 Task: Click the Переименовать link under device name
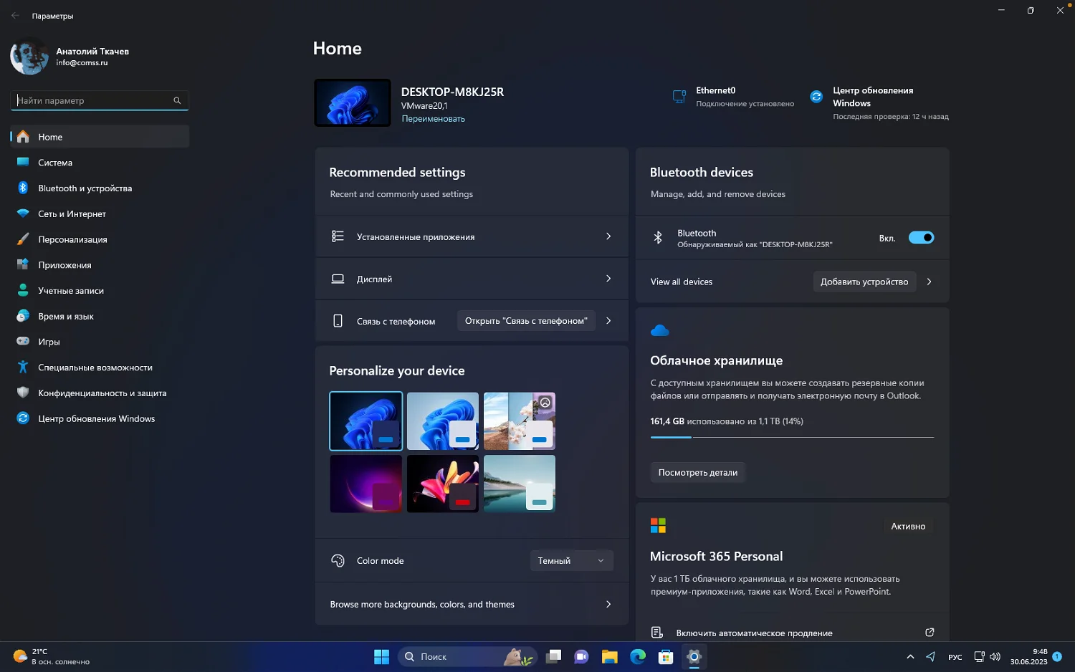[433, 119]
